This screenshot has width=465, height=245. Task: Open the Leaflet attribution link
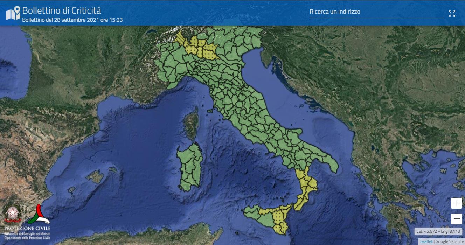pos(426,241)
